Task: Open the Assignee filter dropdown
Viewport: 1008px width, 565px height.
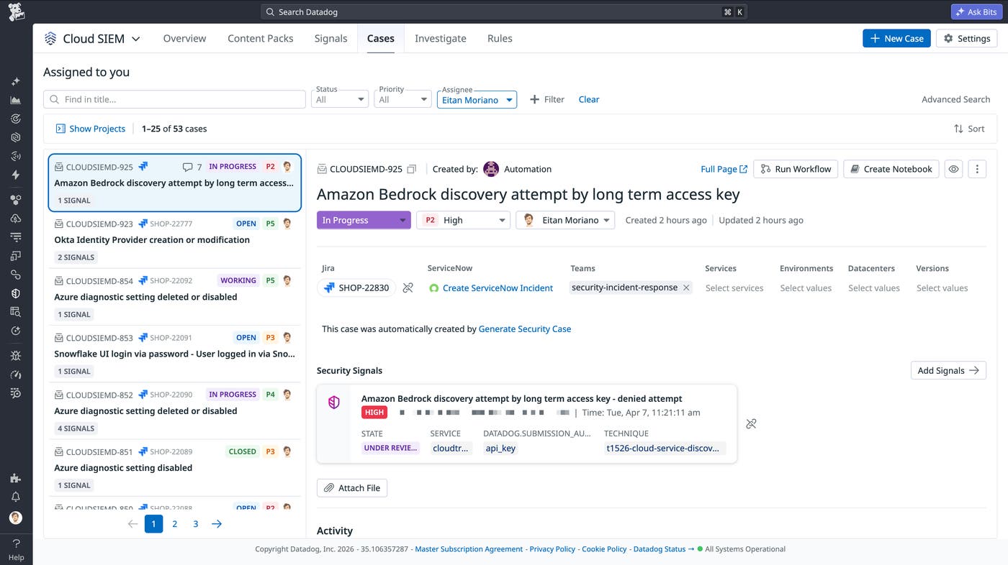Action: point(477,99)
